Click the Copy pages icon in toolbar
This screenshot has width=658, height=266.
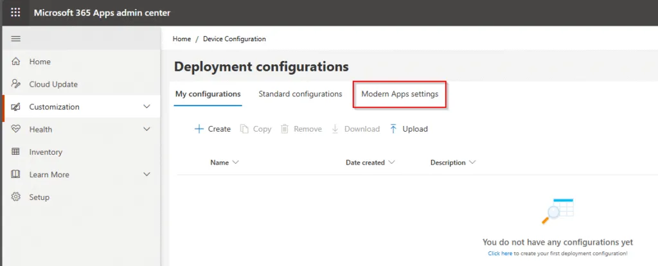pos(244,129)
